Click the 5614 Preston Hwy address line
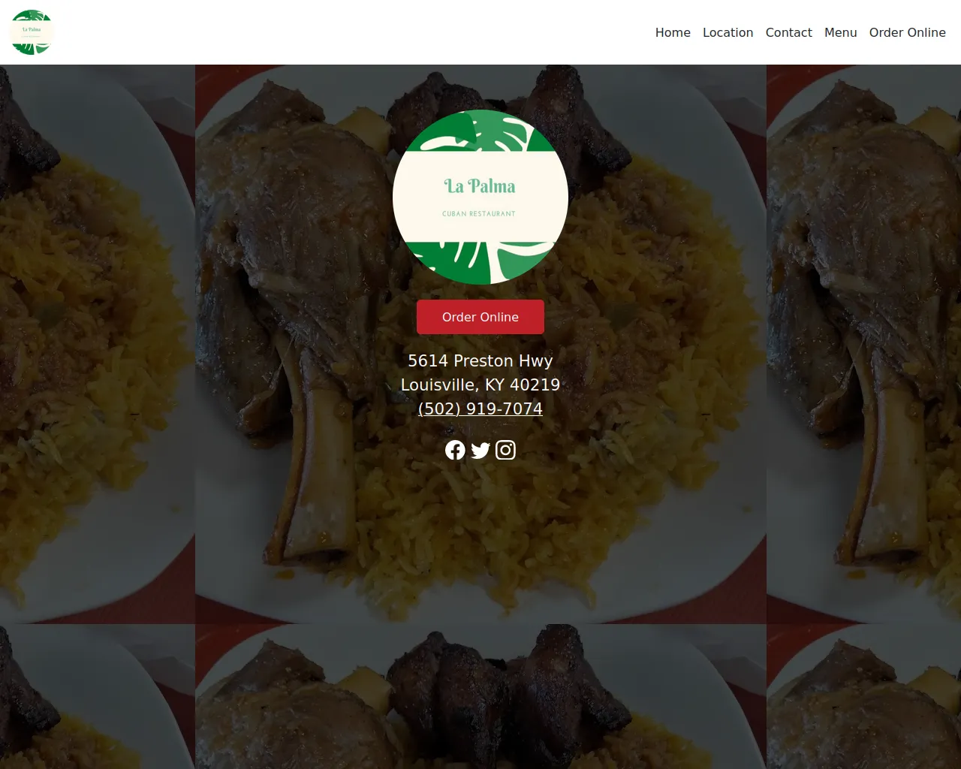The image size is (961, 769). pos(480,360)
